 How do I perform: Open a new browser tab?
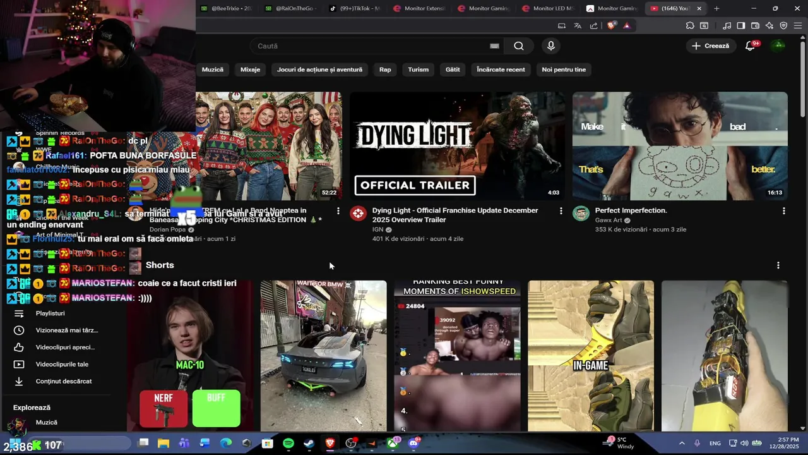tap(716, 8)
